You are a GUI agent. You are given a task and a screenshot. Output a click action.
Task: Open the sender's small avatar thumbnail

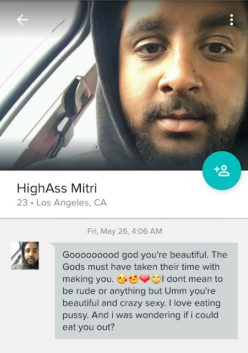point(25,255)
